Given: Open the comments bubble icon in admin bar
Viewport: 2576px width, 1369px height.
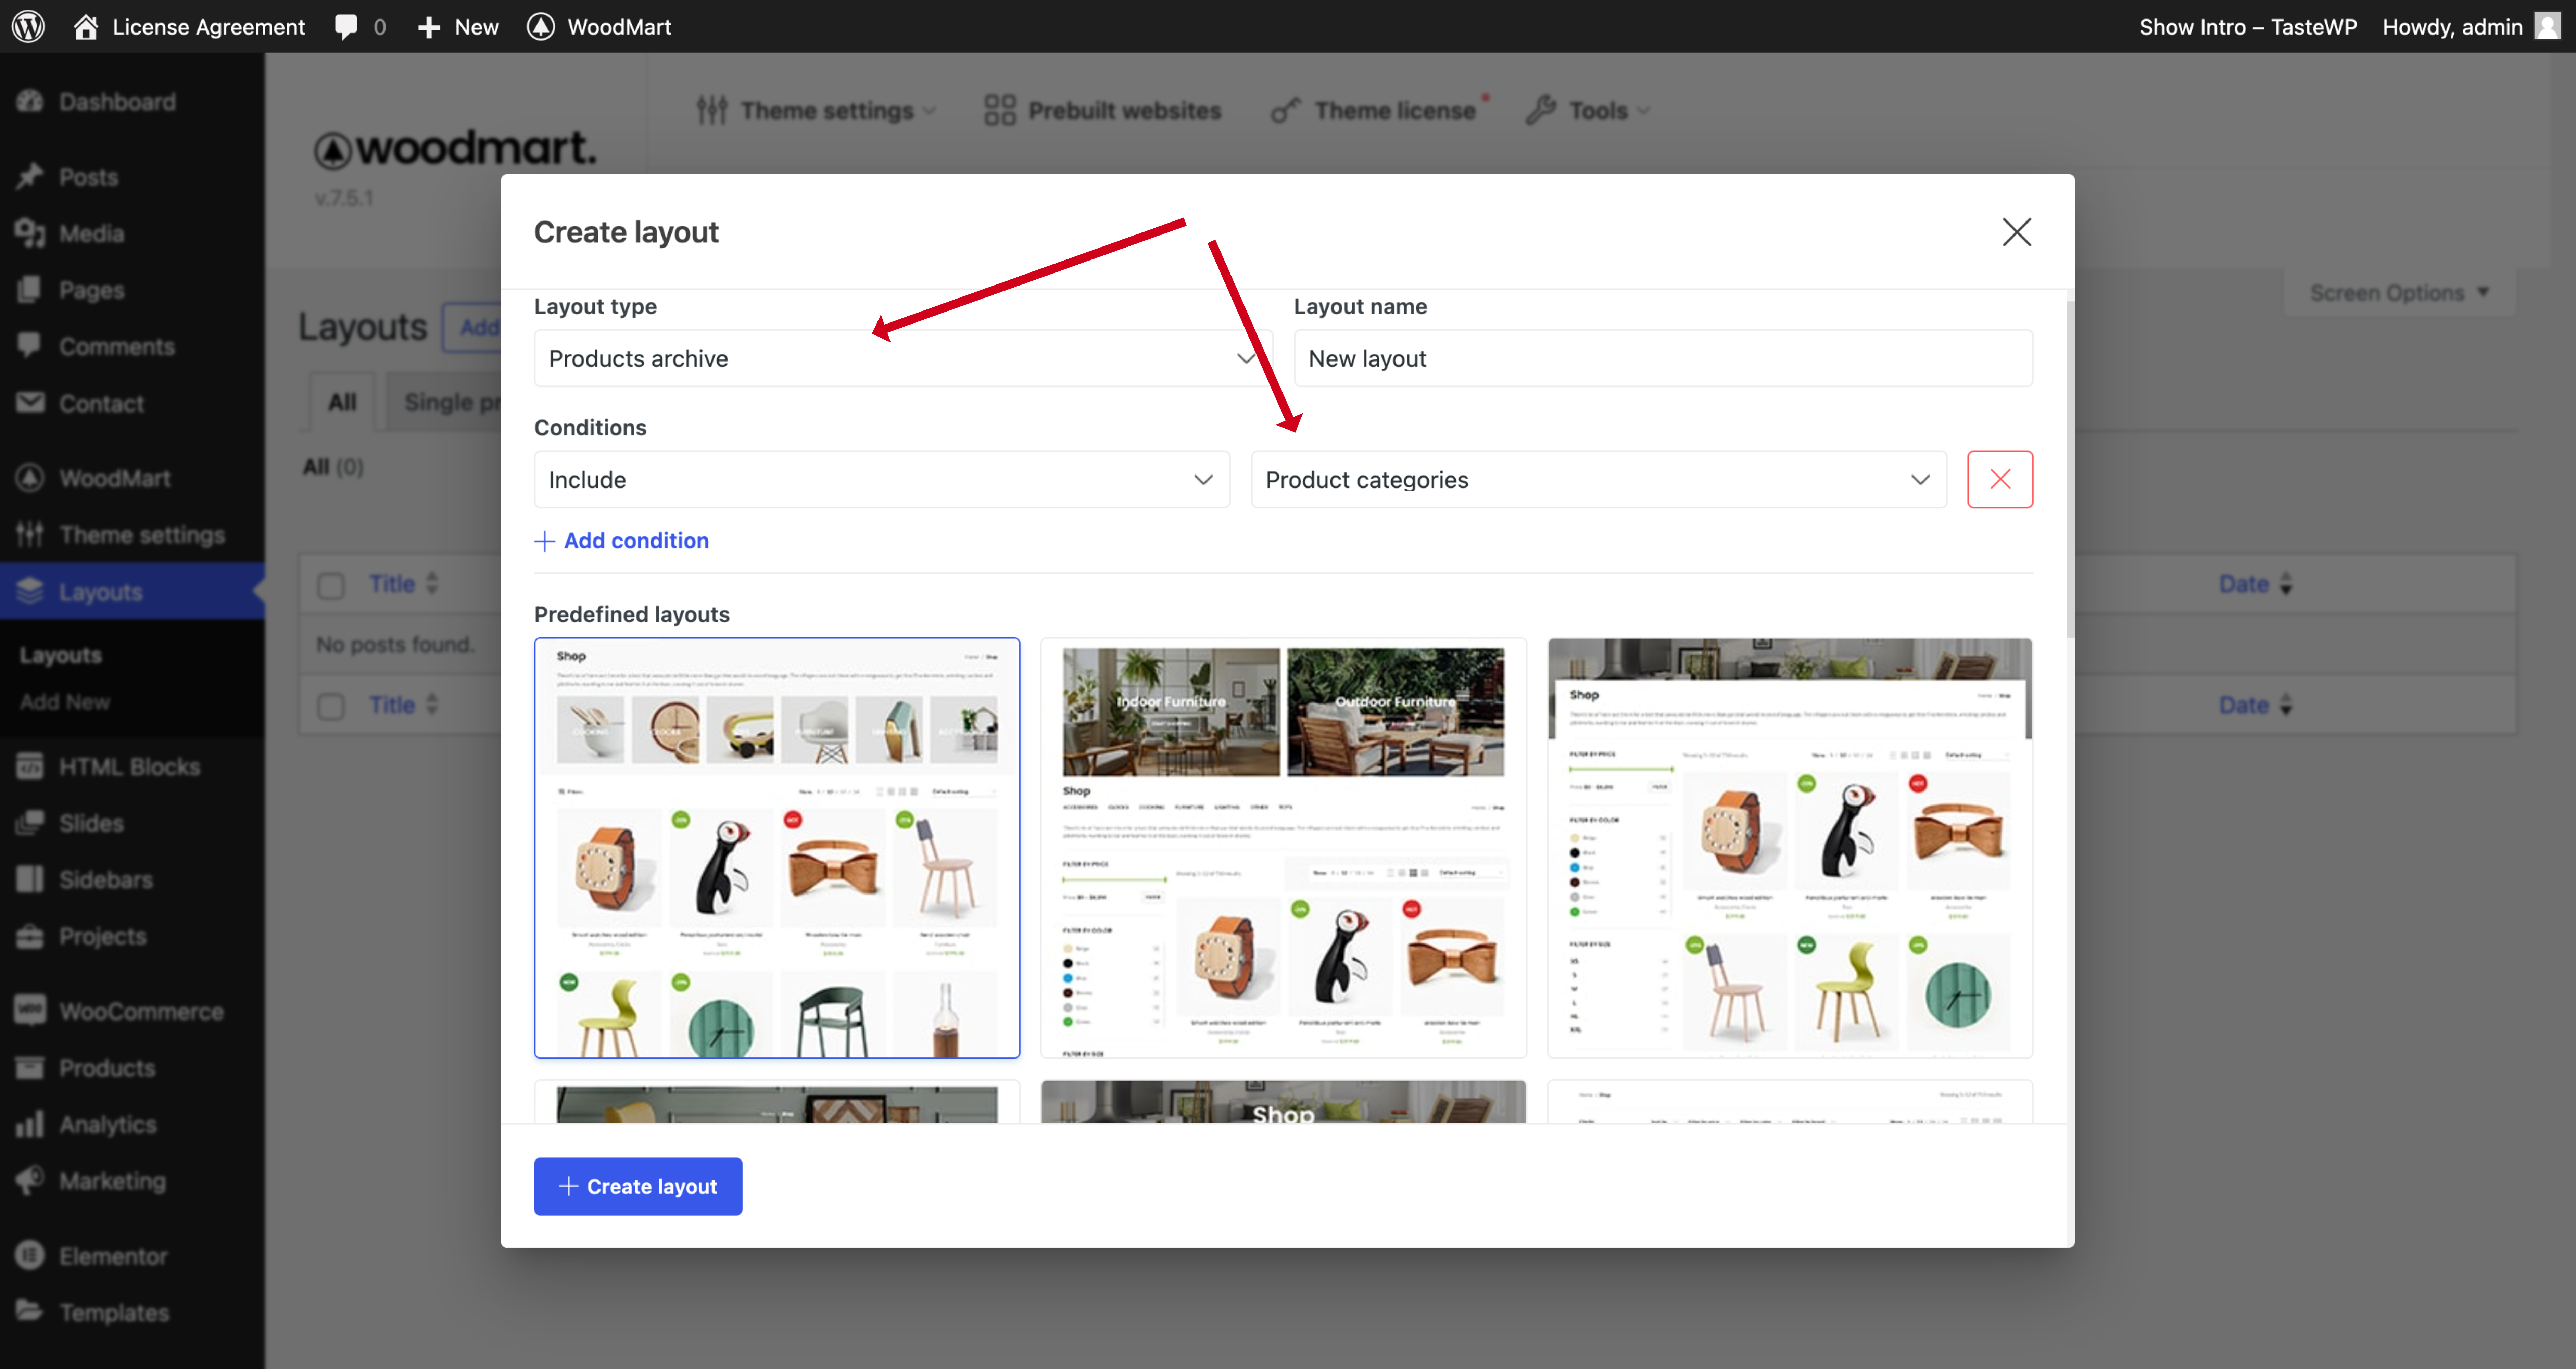Looking at the screenshot, I should coord(346,27).
